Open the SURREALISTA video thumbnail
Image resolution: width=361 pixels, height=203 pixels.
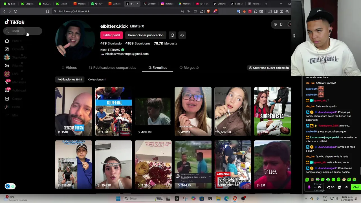pyautogui.click(x=272, y=111)
